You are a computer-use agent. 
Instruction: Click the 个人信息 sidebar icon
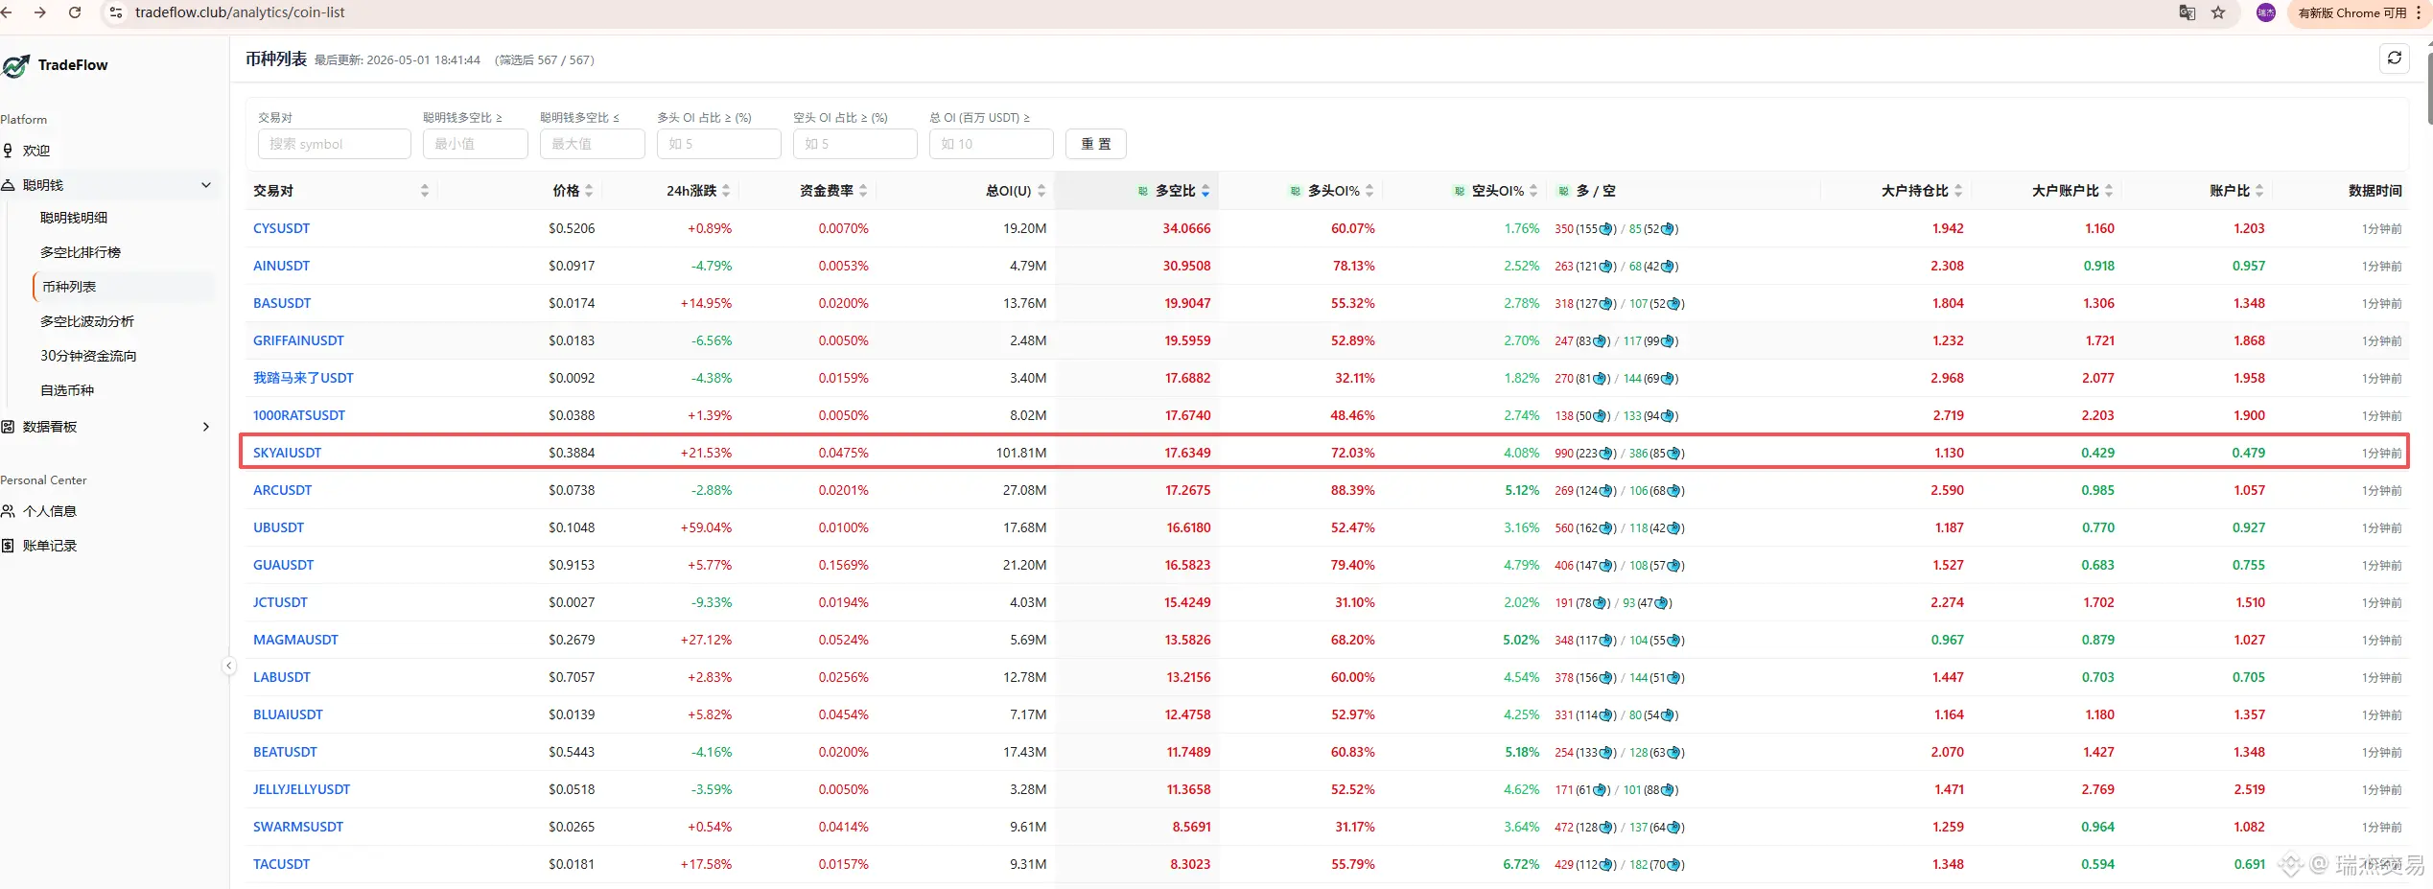8,511
